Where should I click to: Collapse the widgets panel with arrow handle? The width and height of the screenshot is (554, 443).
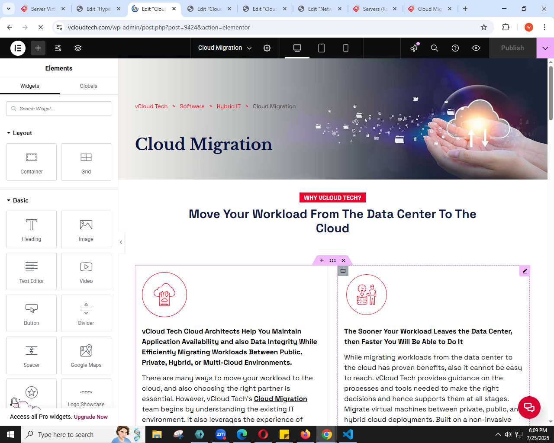[121, 242]
